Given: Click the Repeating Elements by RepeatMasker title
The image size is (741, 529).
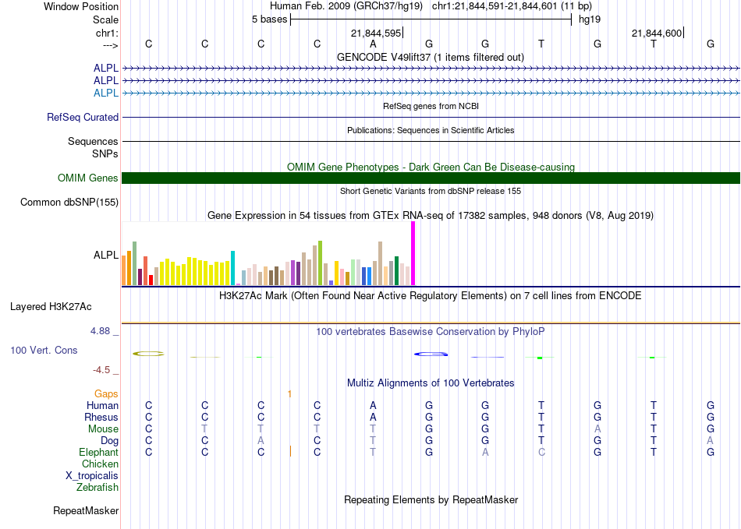Looking at the screenshot, I should point(431,499).
